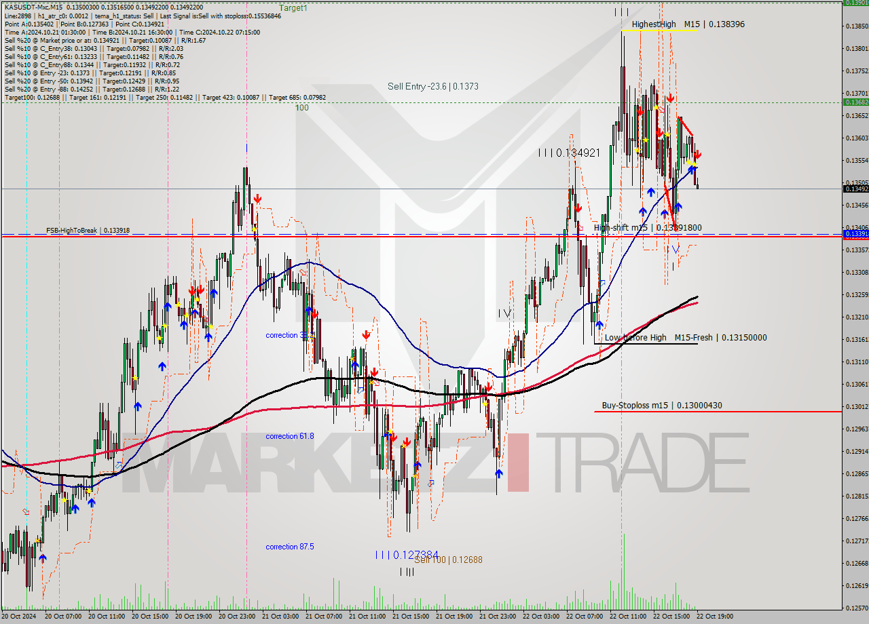
Task: Click the 0.12914 price axis label
Action: 857,451
